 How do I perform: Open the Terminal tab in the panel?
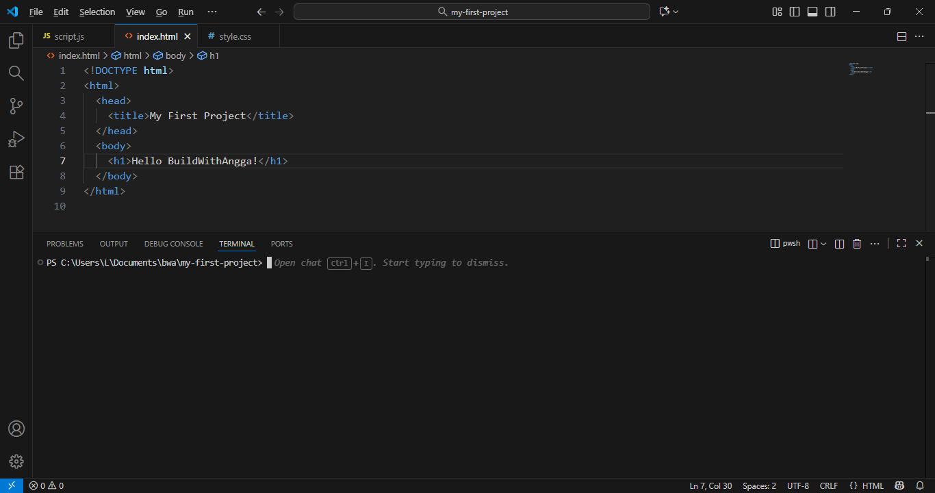click(x=236, y=244)
